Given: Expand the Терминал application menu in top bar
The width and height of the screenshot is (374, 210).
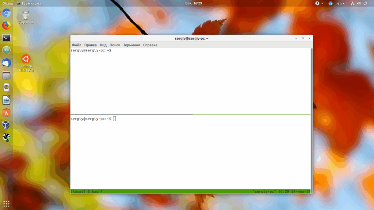Looking at the screenshot, I should tap(29, 3).
